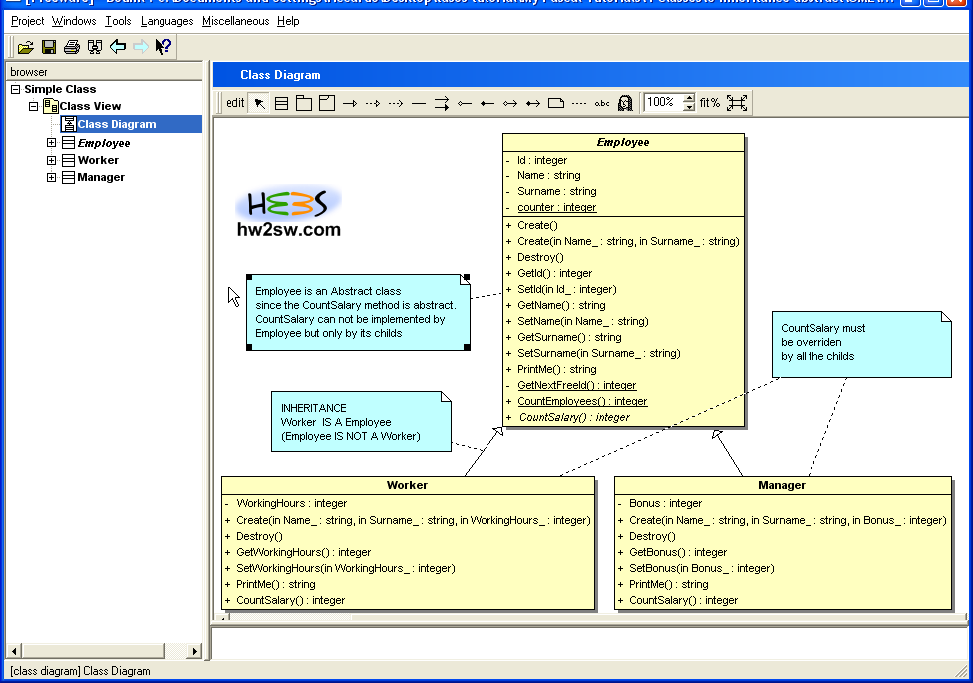Viewport: 973px width, 683px height.
Task: Expand the Worker node in browser
Action: [x=52, y=160]
